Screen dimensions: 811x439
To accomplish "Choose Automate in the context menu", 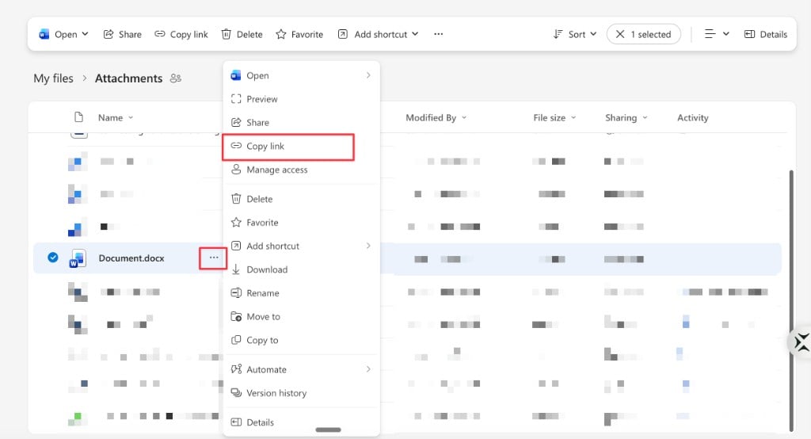I will tap(301, 369).
